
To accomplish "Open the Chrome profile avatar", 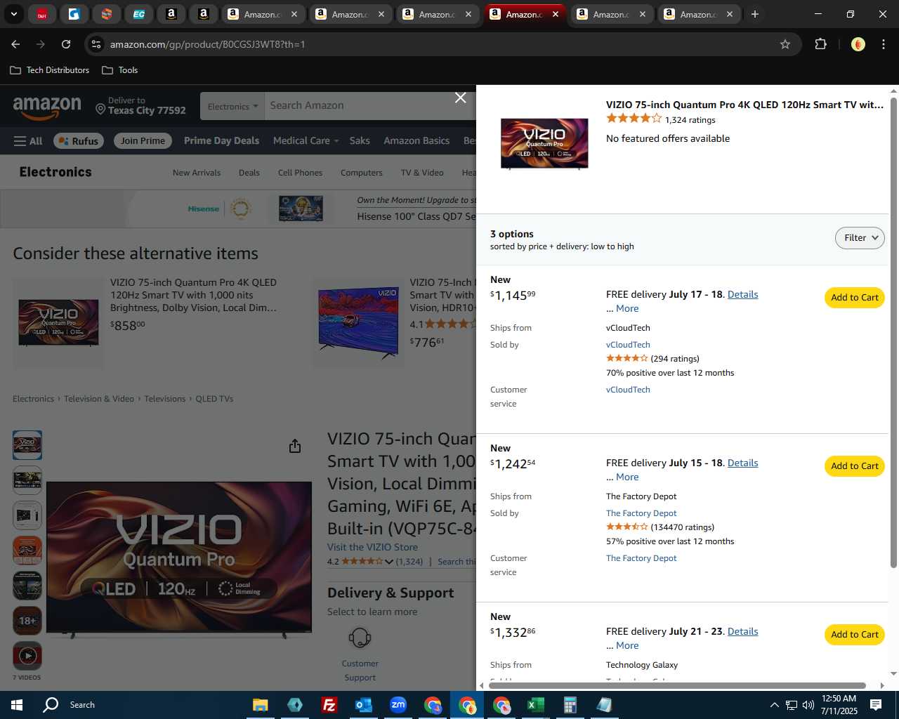I will coord(858,44).
